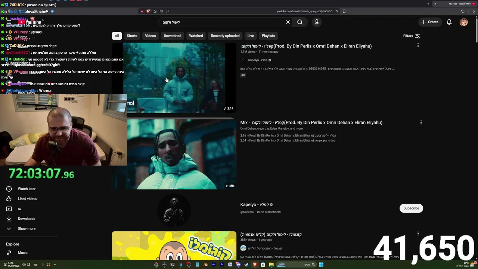Open File Explorer from the taskbar

click(x=271, y=265)
